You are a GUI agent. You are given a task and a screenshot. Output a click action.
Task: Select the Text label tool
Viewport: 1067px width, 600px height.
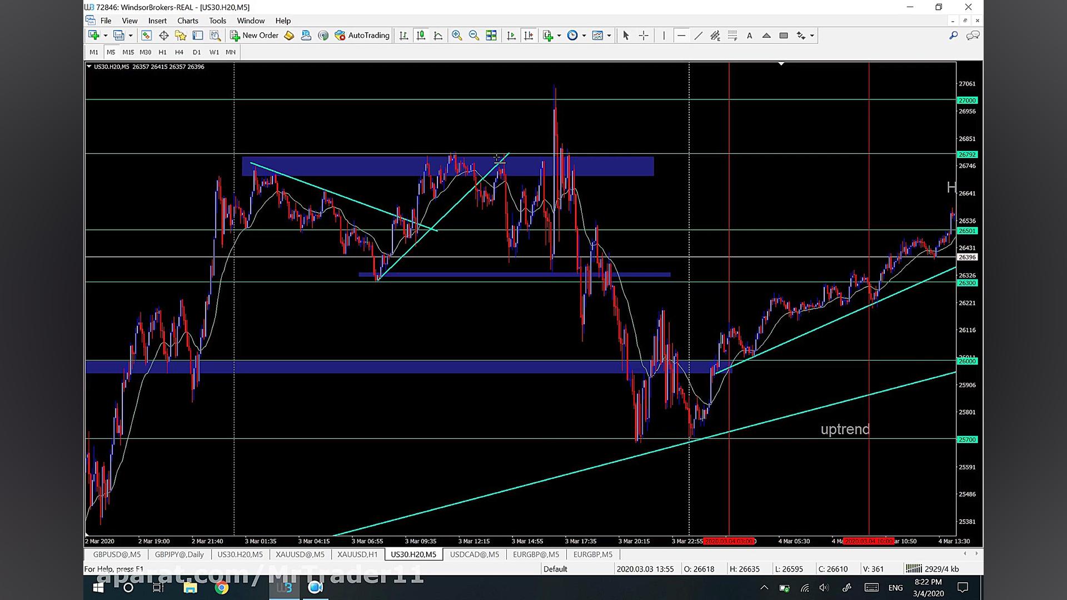[749, 36]
